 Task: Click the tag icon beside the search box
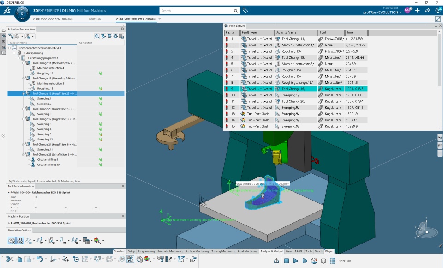[245, 11]
